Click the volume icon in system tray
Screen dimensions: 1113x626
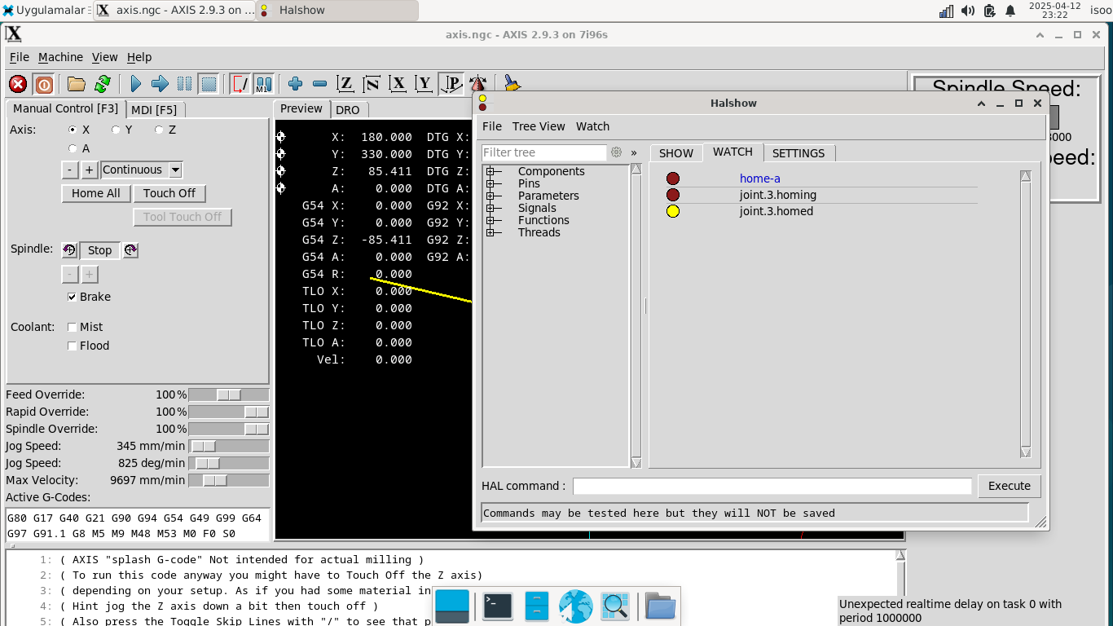[967, 11]
